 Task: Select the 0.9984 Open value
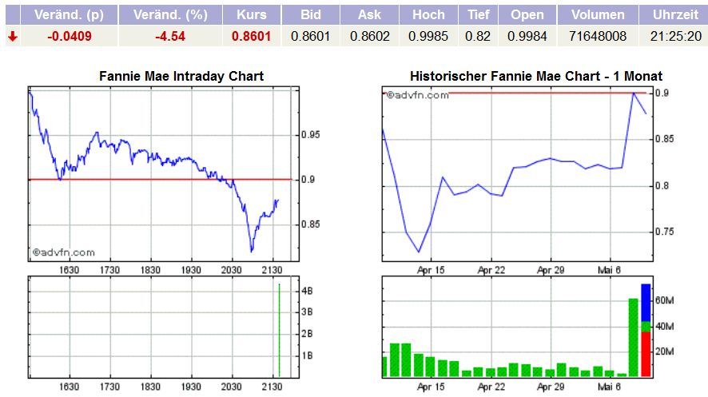click(527, 36)
